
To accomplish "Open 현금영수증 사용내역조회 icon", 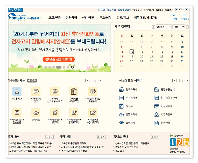I will [x=93, y=113].
